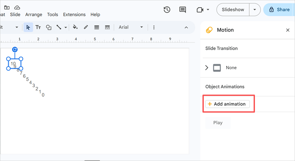Select the Shape tool
Viewport: 295px width, 161px height.
coord(48,27)
